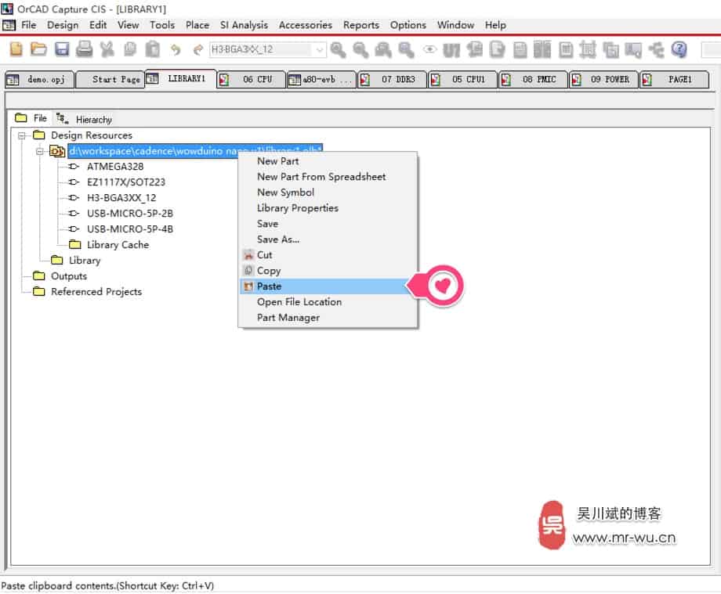This screenshot has width=721, height=594.
Task: Open the Accessories menu
Action: [x=306, y=25]
